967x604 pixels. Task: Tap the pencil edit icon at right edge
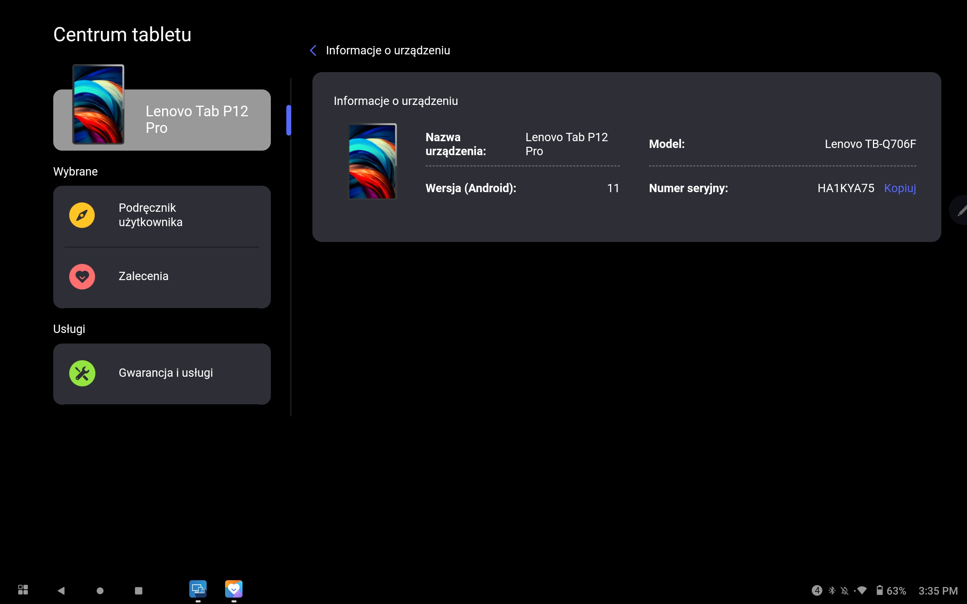pos(961,210)
